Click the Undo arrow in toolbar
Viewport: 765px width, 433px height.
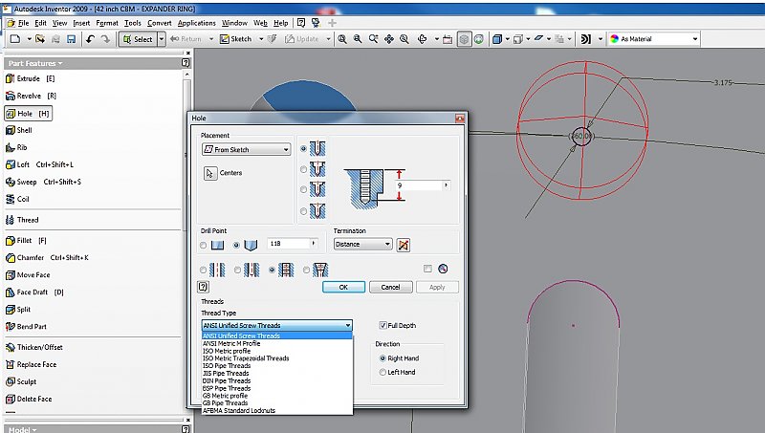pos(90,39)
